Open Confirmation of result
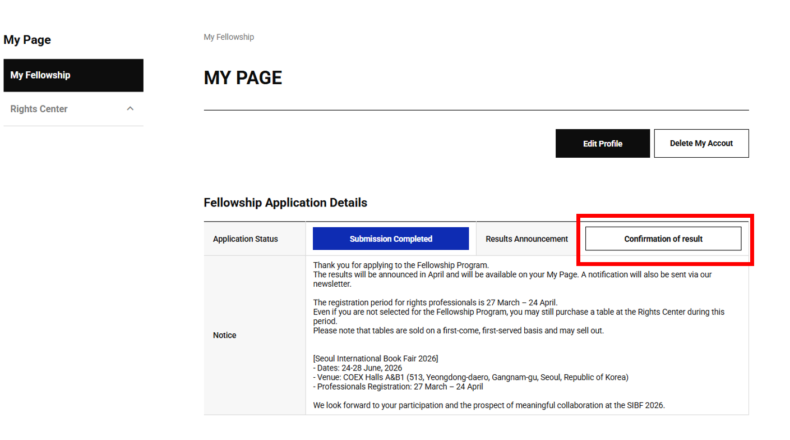 tap(663, 239)
